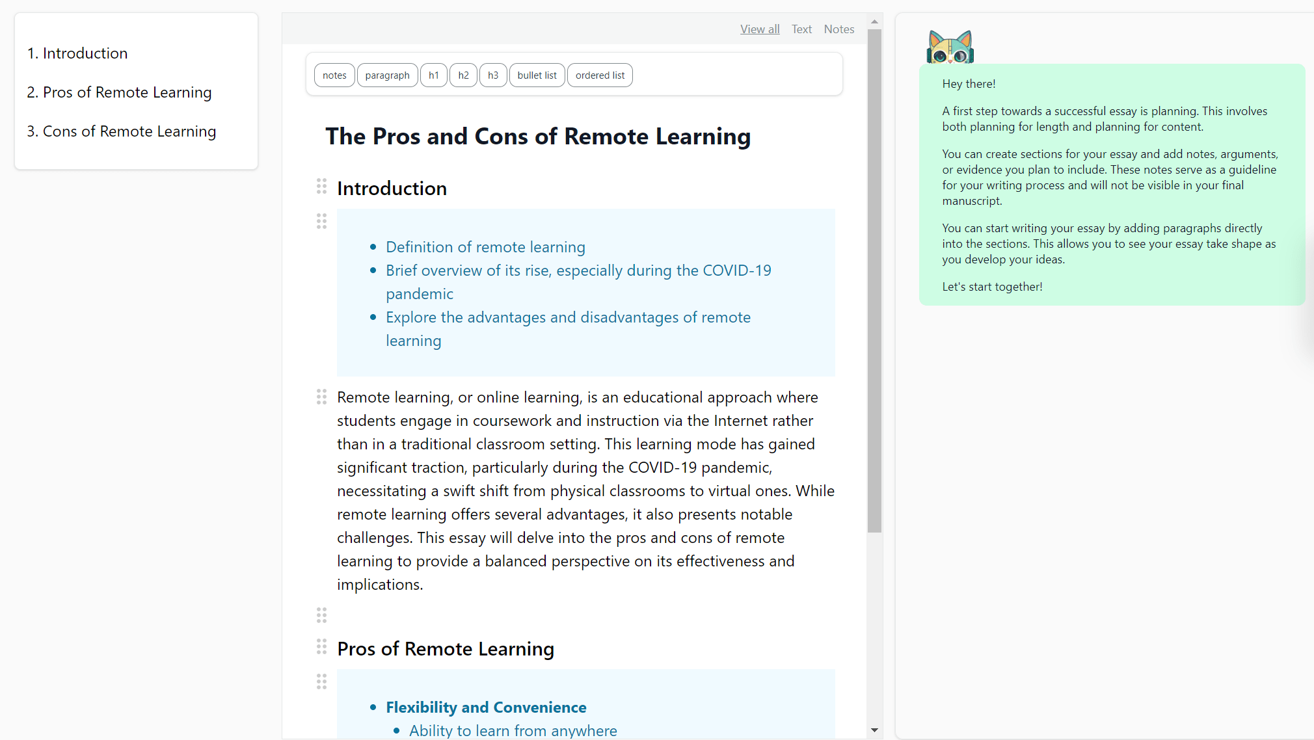Click drag handle of empty block
The image size is (1314, 740).
[321, 615]
